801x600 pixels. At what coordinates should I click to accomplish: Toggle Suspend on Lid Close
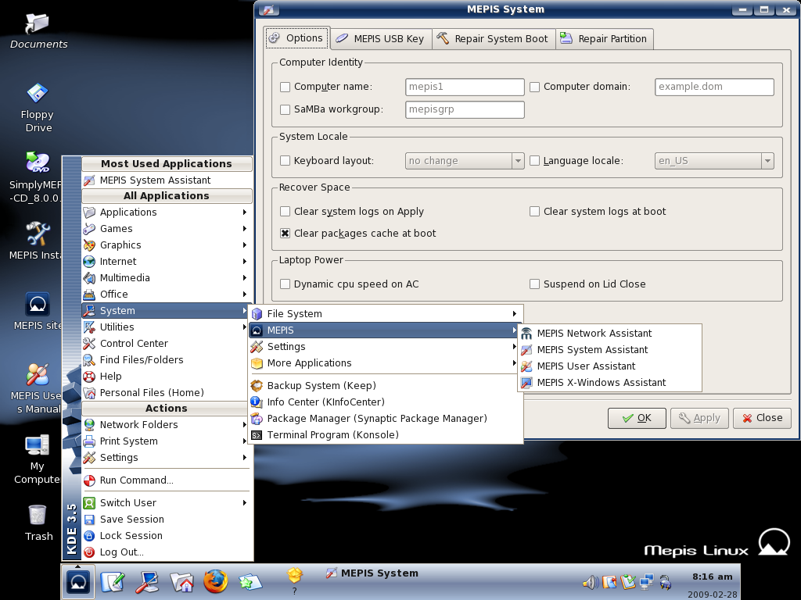[534, 284]
